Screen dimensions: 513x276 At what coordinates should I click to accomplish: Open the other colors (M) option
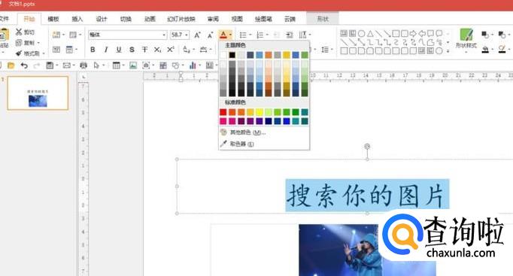tap(243, 132)
